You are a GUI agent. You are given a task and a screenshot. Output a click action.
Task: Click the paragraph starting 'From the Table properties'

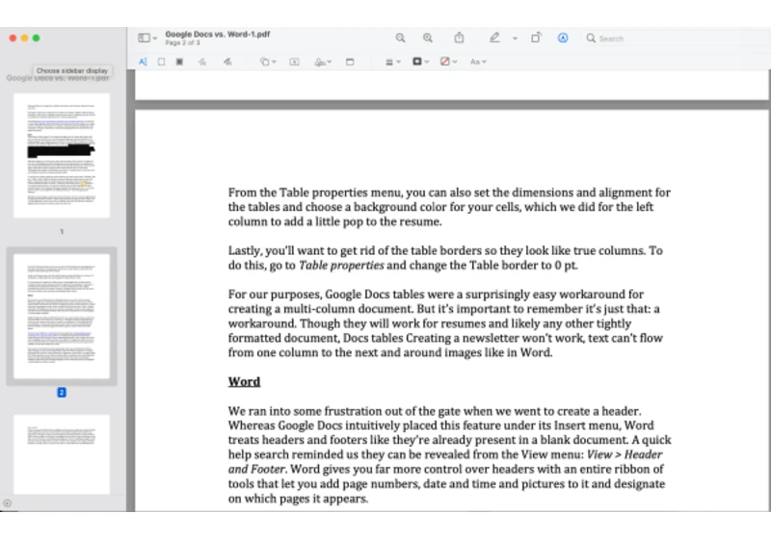coord(449,207)
